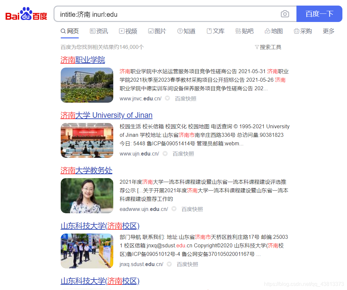
Task: Click the woman portrait thumbnail
Action: point(87,196)
